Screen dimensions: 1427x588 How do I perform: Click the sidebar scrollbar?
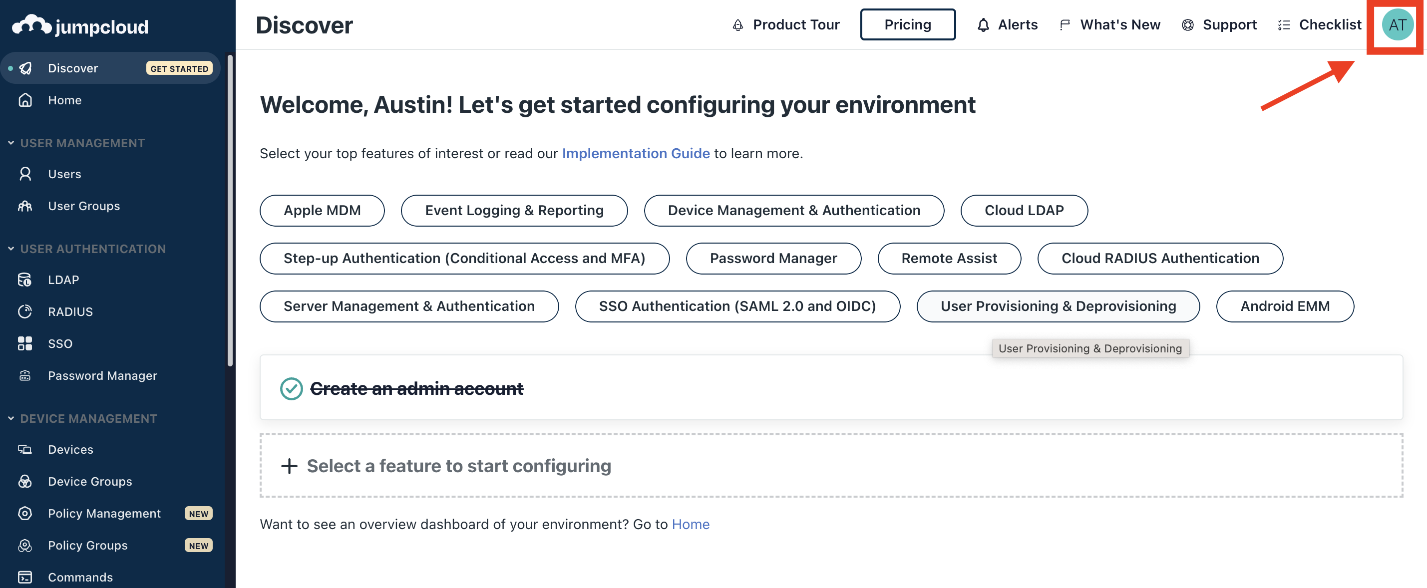(x=230, y=211)
